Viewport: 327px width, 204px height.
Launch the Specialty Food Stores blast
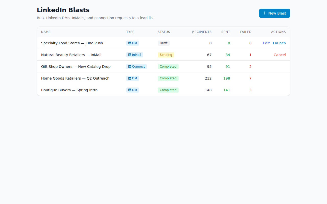279,43
